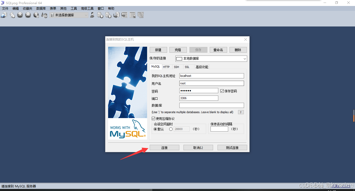This screenshot has width=355, height=191.
Task: Open the user manager icon in toolbar
Action: (x=92, y=15)
